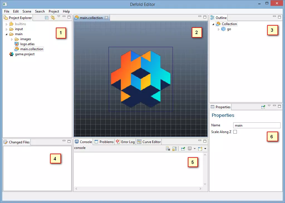Expand the images folder arrow
The image size is (285, 203).
coord(12,39)
